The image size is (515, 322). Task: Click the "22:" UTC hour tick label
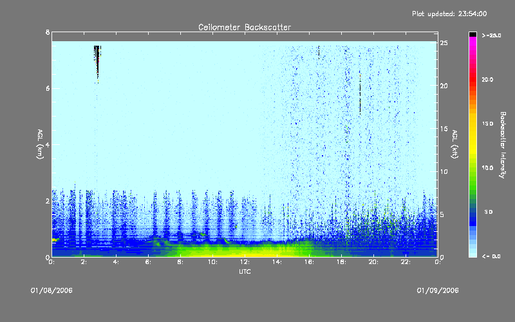click(406, 262)
